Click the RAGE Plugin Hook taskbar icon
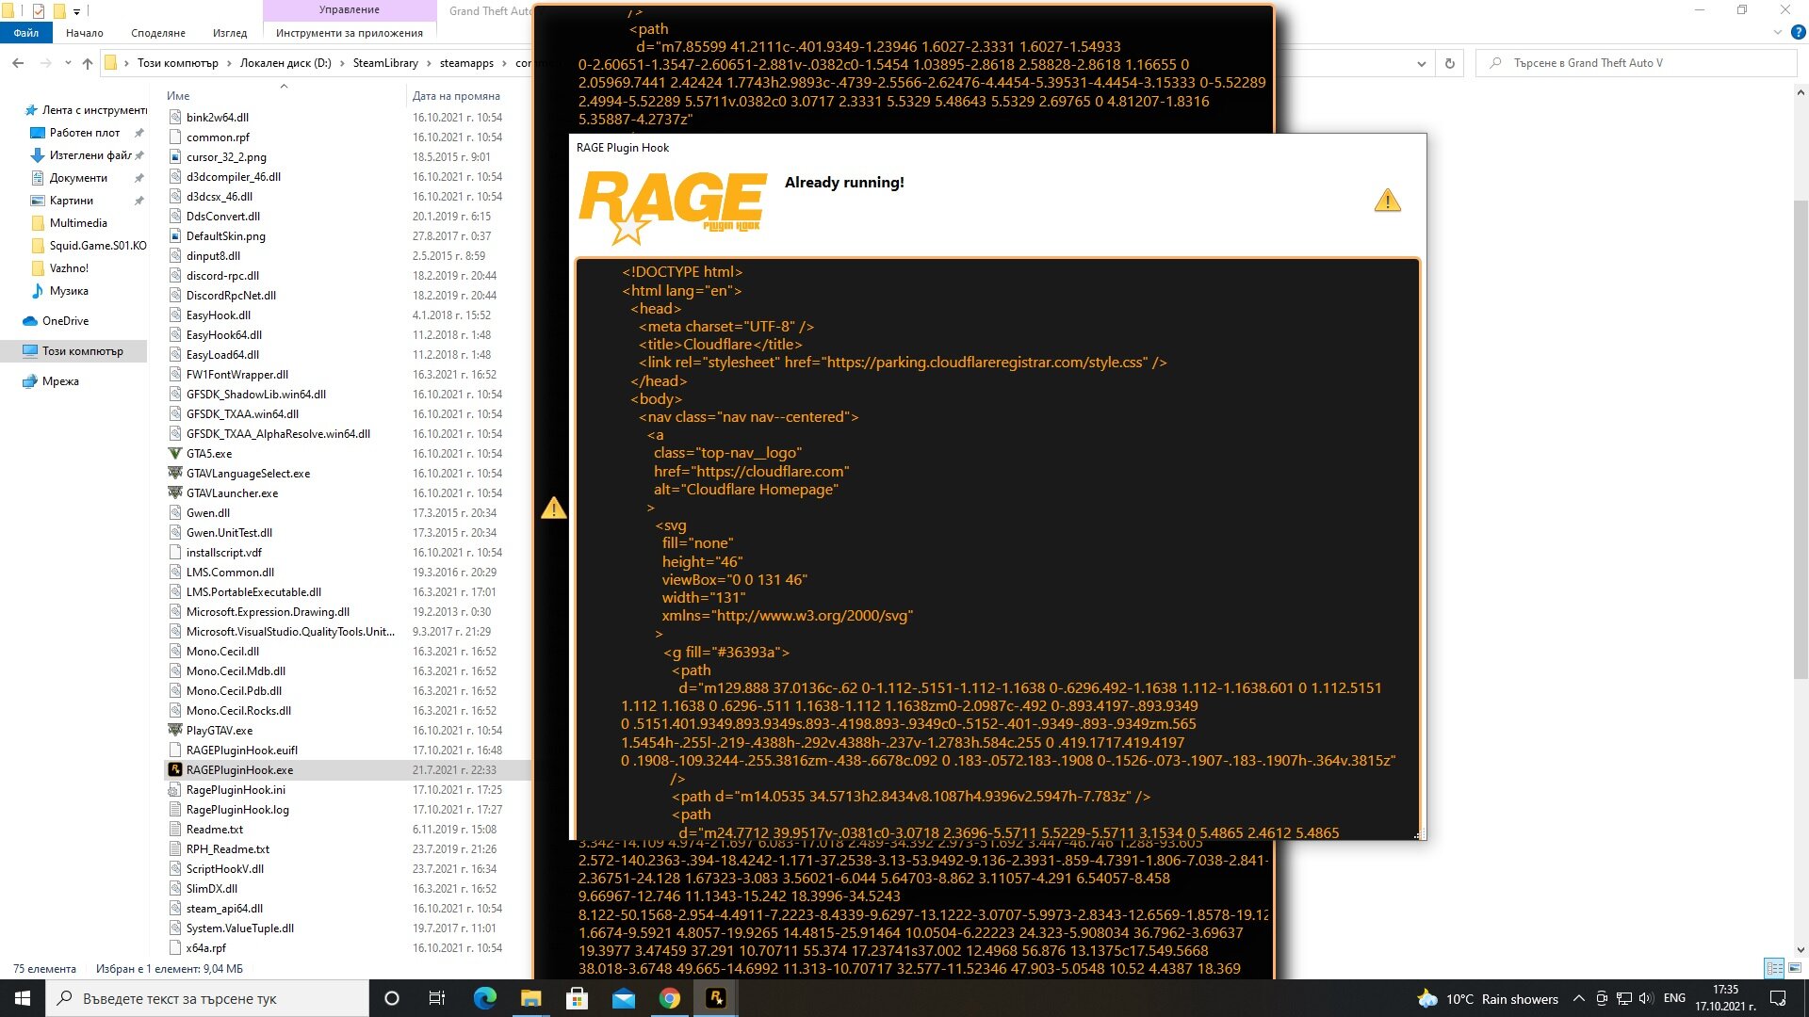 716,998
